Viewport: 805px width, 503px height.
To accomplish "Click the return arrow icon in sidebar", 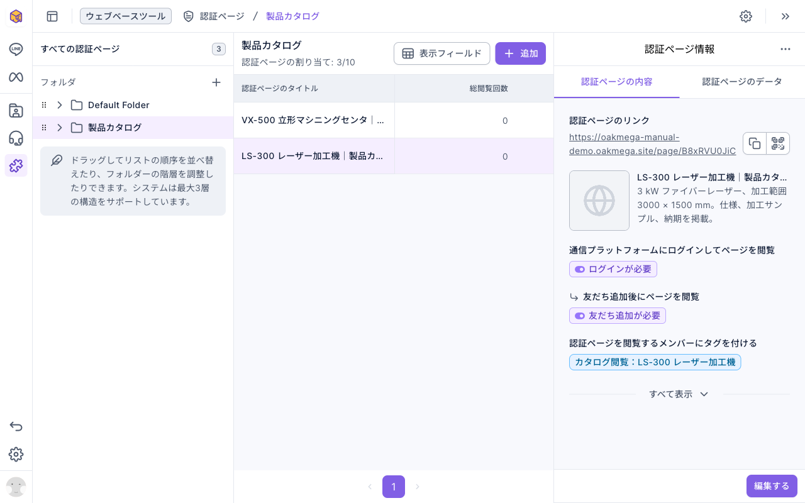I will (x=16, y=427).
